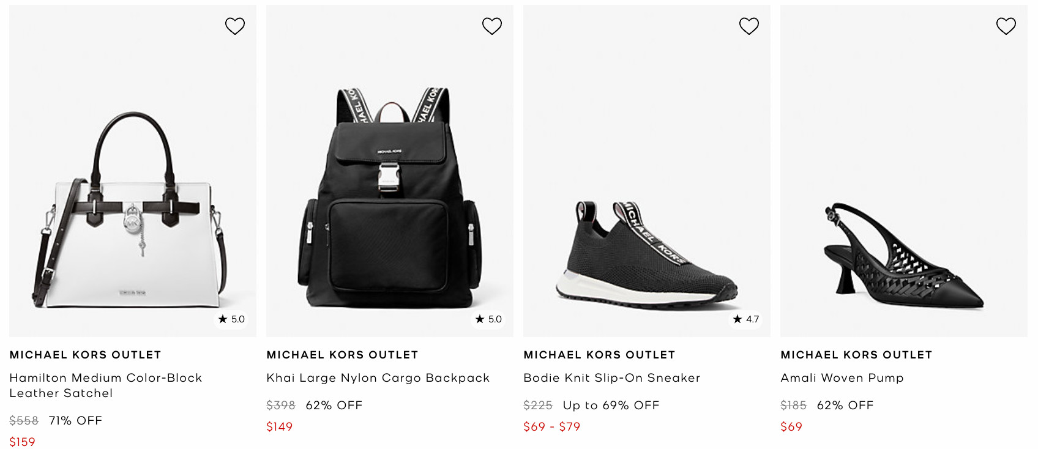Add Bodie Knit Sneaker to favorites heart
The height and width of the screenshot is (449, 1038).
[749, 26]
